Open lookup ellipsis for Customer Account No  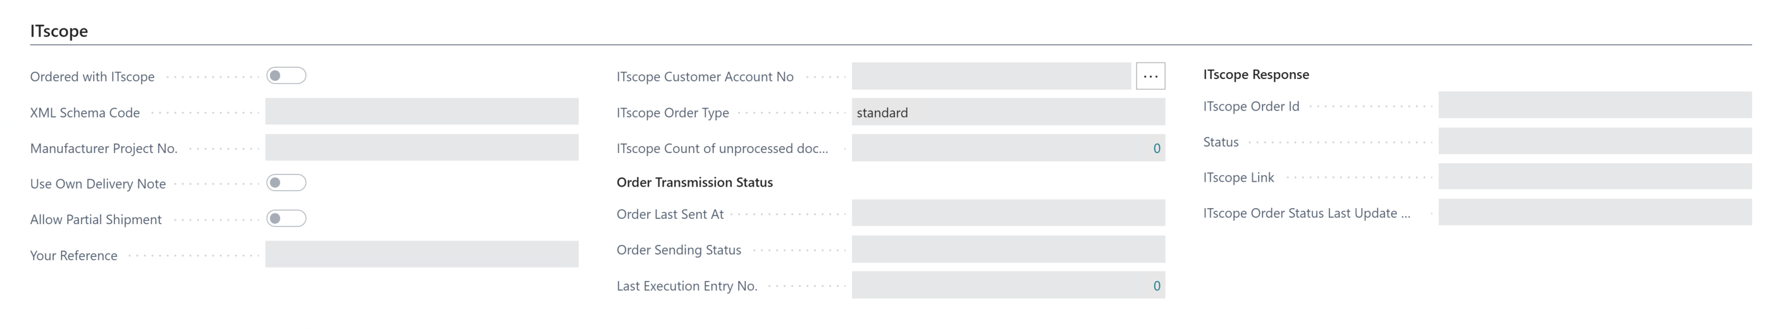click(1150, 77)
